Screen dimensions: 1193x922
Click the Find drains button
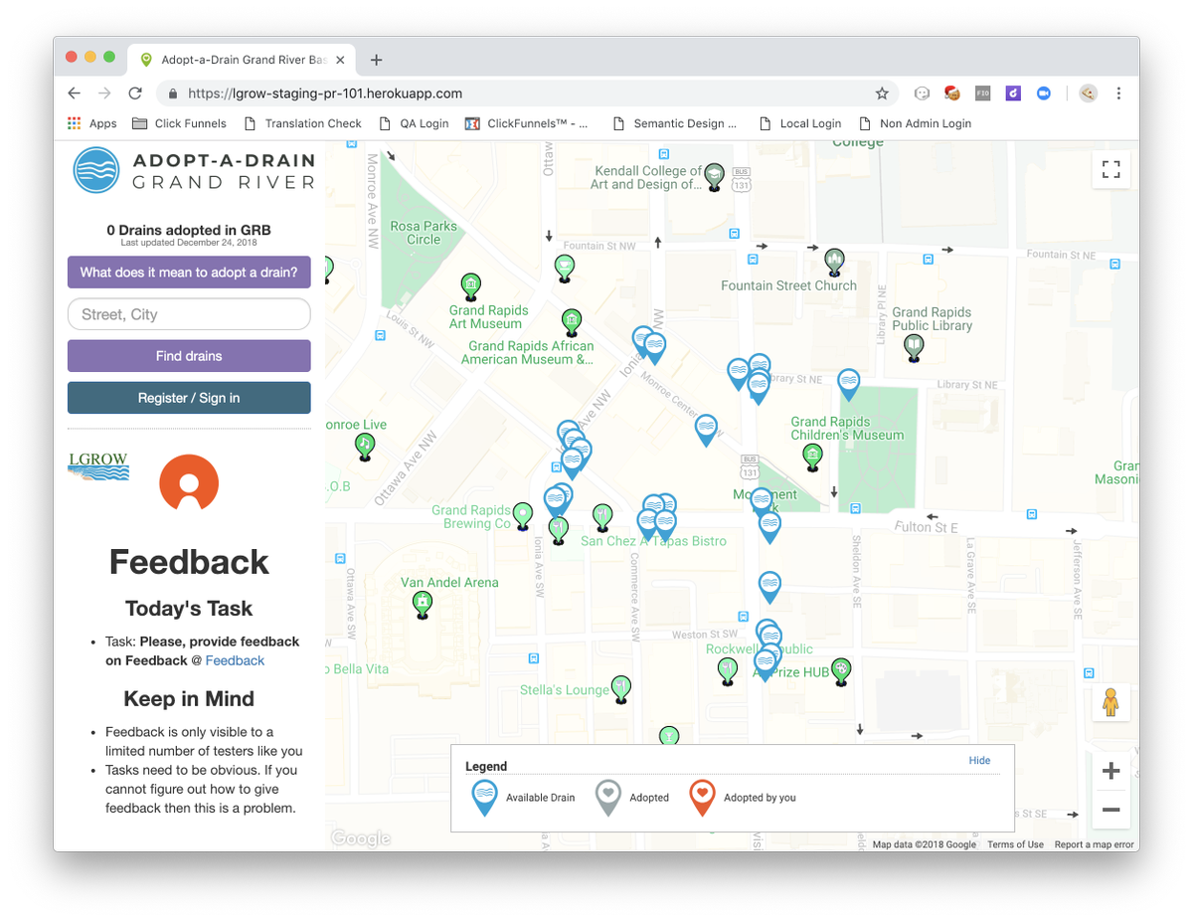189,356
